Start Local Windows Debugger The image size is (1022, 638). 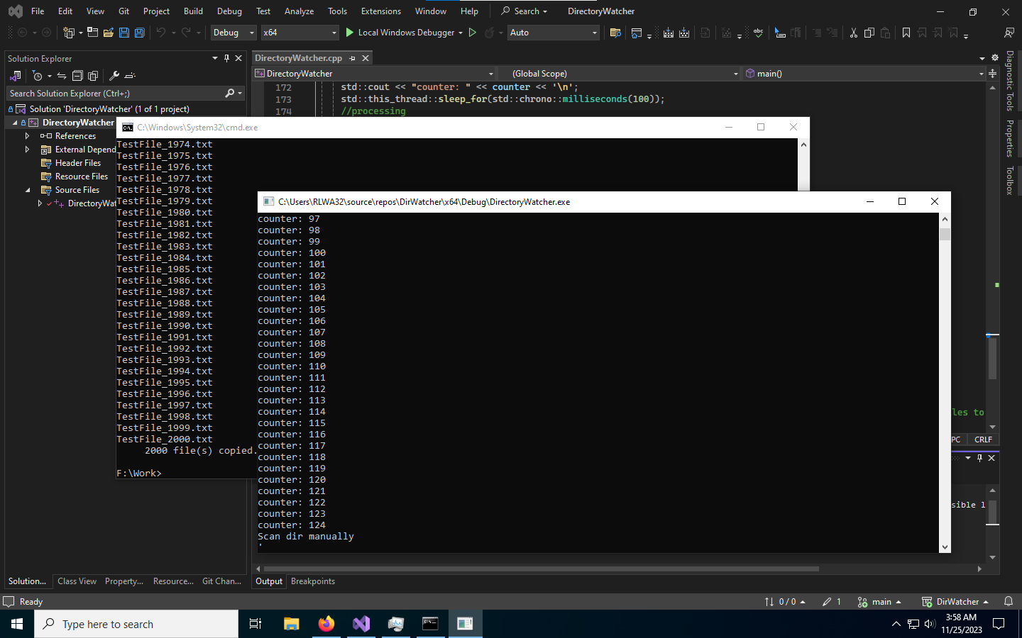click(x=400, y=33)
